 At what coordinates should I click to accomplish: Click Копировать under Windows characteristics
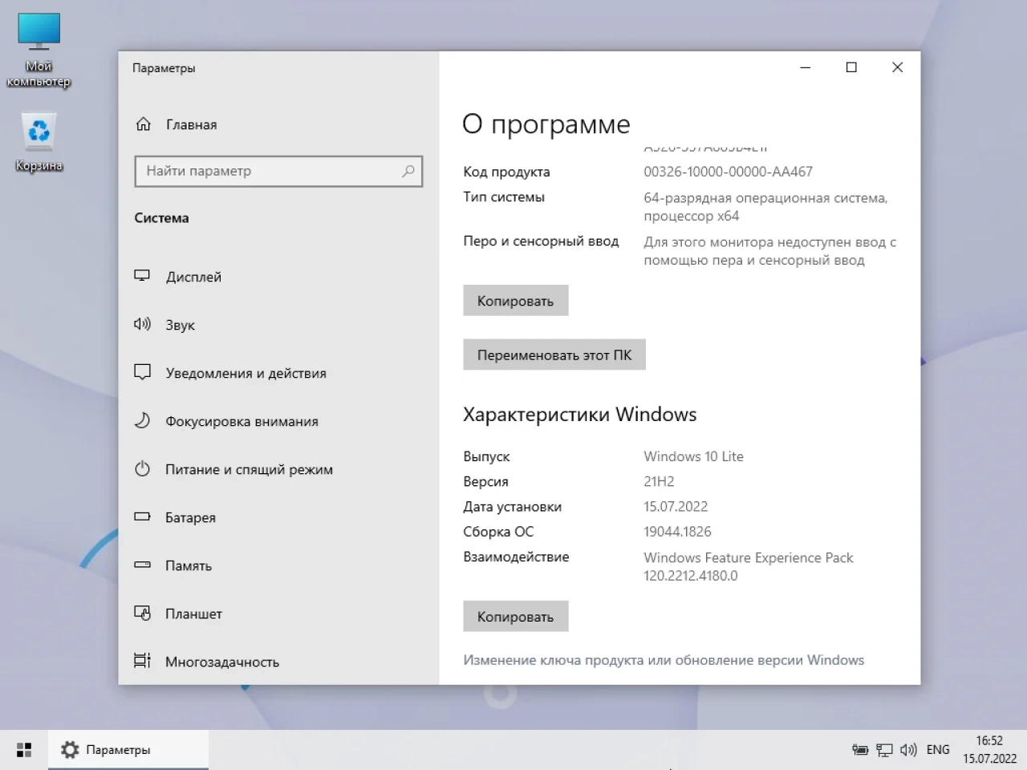point(515,617)
